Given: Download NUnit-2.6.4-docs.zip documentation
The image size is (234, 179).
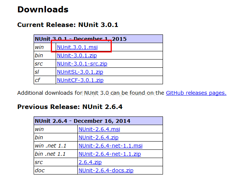Looking at the screenshot, I should [x=106, y=170].
